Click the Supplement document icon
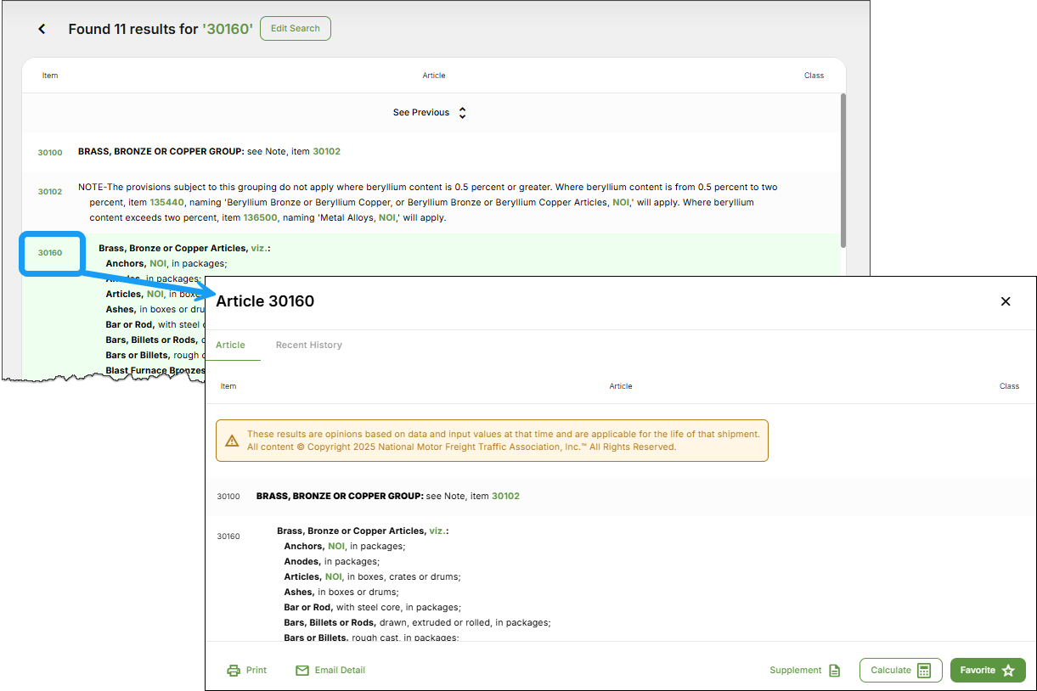Image resolution: width=1037 pixels, height=691 pixels. point(835,671)
